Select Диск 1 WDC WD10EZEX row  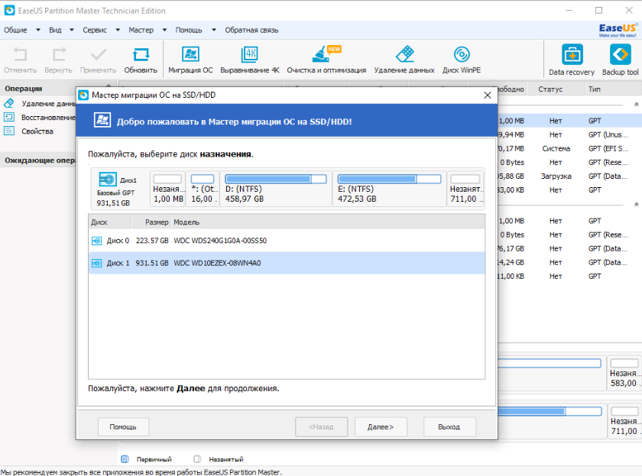click(x=287, y=263)
